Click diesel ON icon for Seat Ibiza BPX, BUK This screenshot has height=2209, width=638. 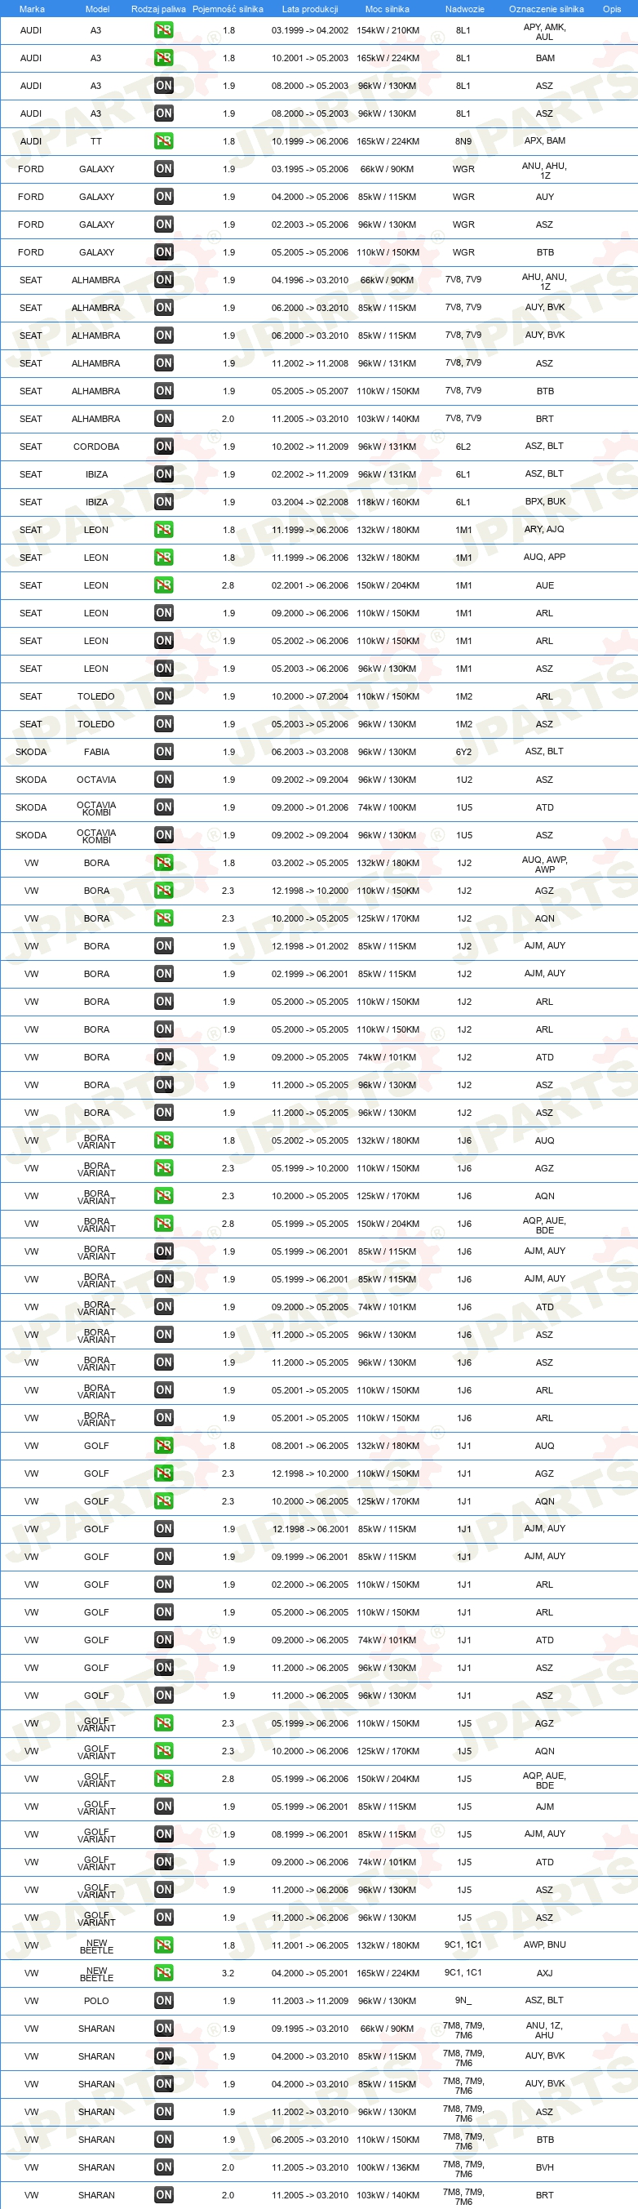(164, 502)
